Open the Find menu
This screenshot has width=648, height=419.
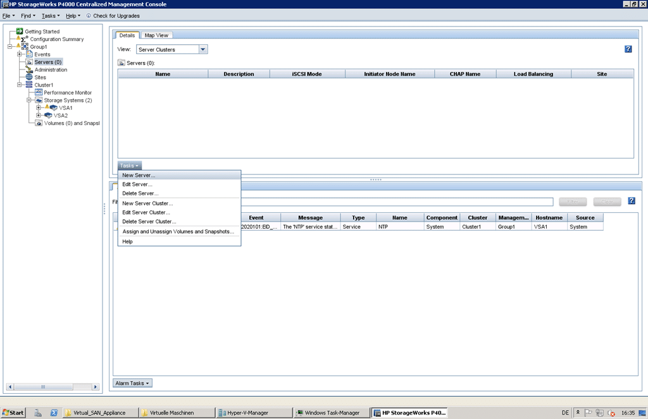pos(28,16)
